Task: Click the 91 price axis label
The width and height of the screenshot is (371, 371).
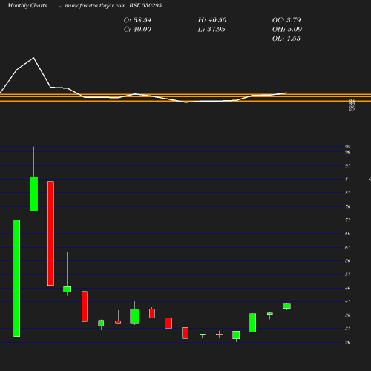Action: [x=348, y=165]
